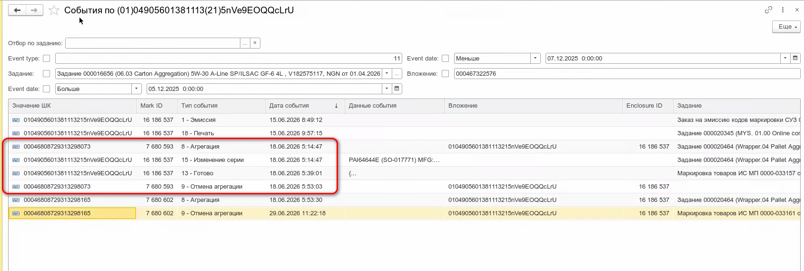Image resolution: width=804 pixels, height=271 pixels.
Task: Select the 15 - Изменение серии cell
Action: 221,160
